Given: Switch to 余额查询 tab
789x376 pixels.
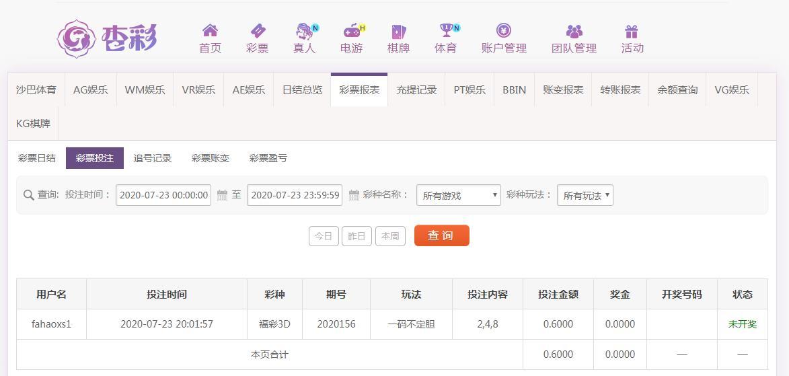Looking at the screenshot, I should (677, 90).
